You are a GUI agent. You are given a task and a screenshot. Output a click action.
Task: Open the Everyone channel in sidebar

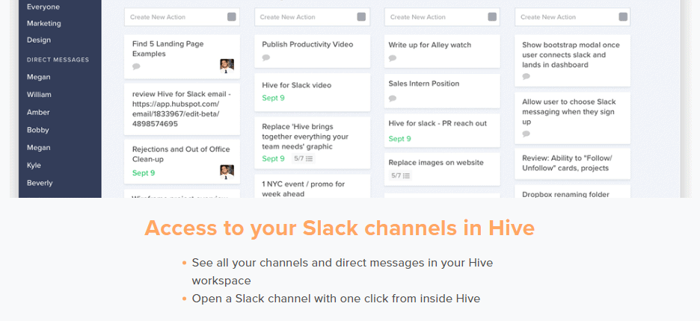43,7
